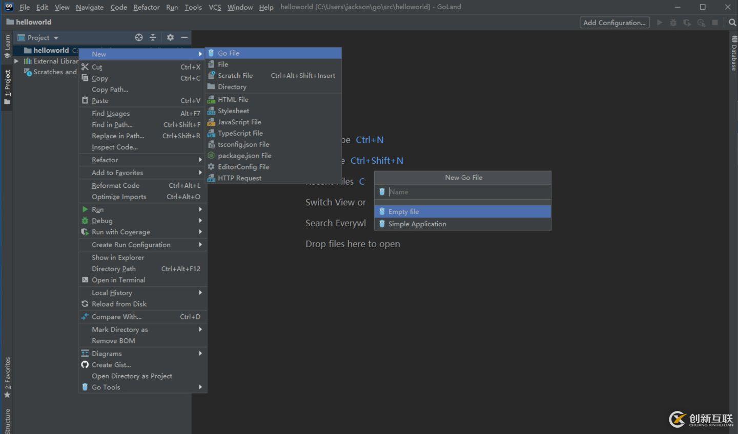738x434 pixels.
Task: Expand External Libraries tree node
Action: 16,61
